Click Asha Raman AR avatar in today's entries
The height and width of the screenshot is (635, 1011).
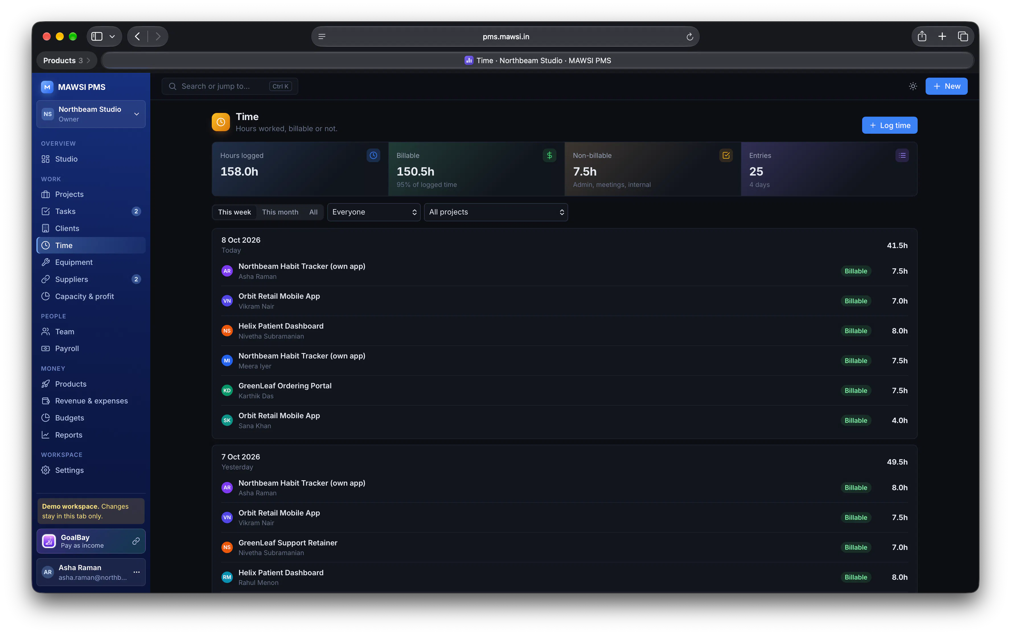[227, 271]
